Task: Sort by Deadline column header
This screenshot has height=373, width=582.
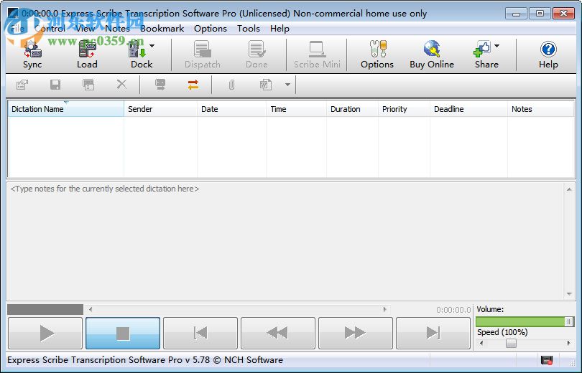Action: click(x=468, y=109)
